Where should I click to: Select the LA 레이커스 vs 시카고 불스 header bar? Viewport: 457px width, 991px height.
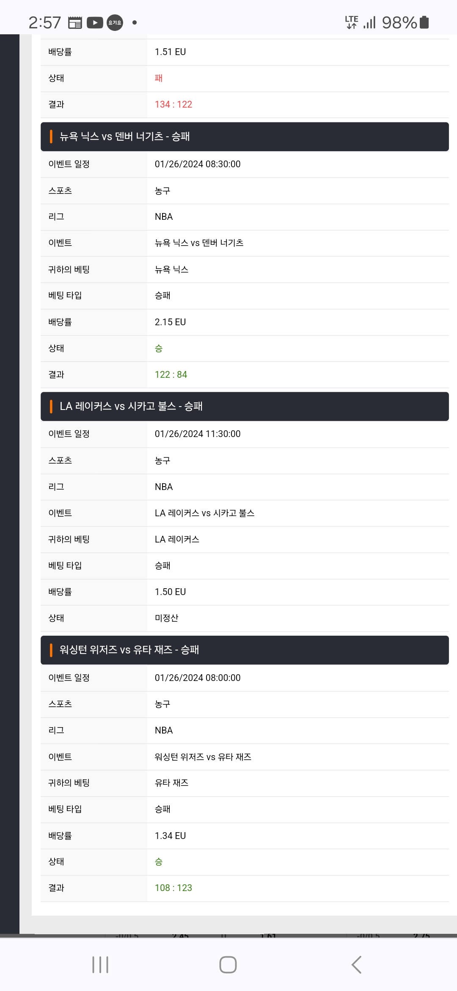pyautogui.click(x=245, y=406)
